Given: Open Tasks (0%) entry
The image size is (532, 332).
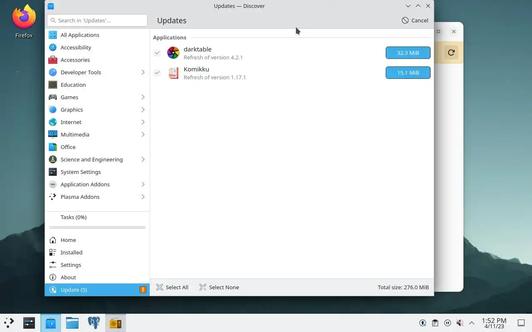Looking at the screenshot, I should (x=97, y=217).
